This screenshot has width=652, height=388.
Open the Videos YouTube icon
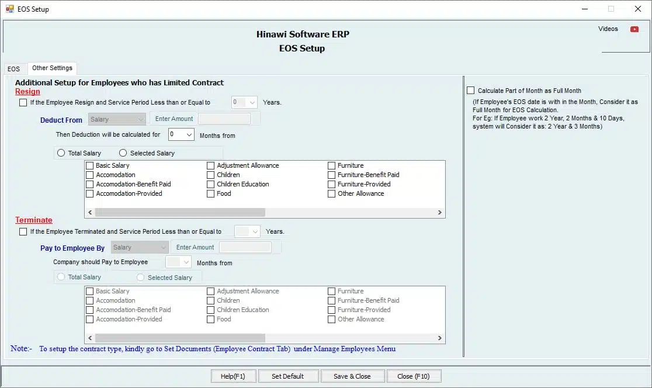click(x=634, y=29)
